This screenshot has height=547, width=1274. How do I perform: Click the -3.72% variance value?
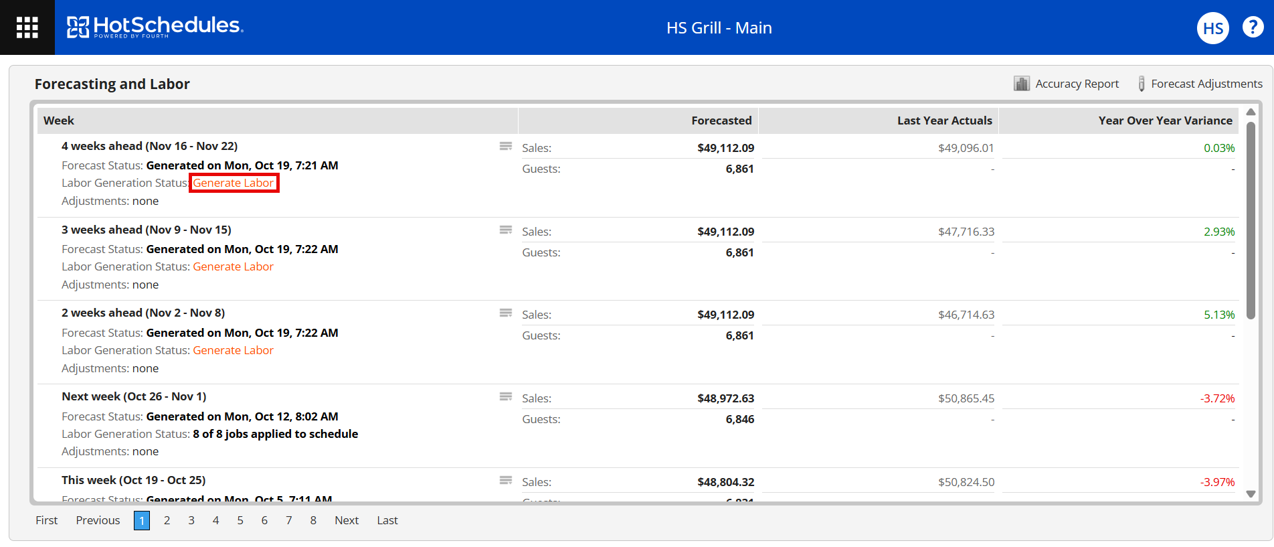(x=1217, y=398)
